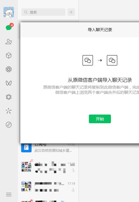Click the source WeChat client icon
This screenshot has height=202, width=139.
pyautogui.click(x=88, y=60)
